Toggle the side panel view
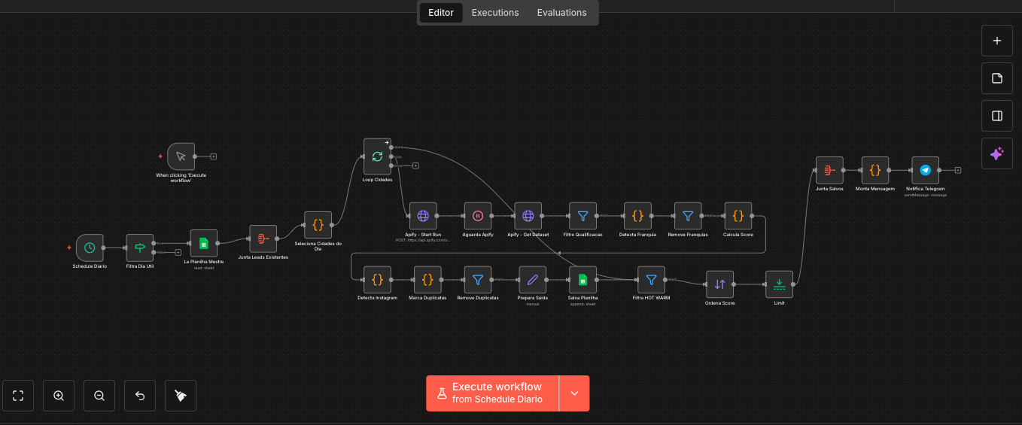This screenshot has width=1022, height=425. [x=997, y=116]
